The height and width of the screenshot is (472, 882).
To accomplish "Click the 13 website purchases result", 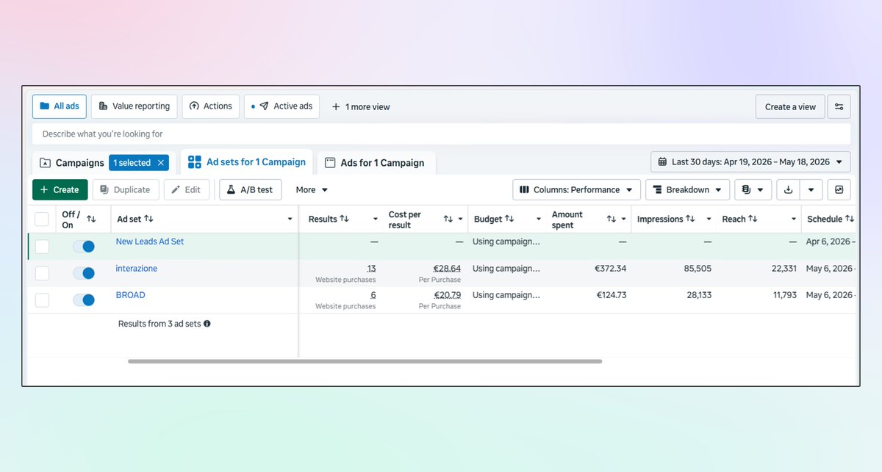I will click(x=371, y=269).
